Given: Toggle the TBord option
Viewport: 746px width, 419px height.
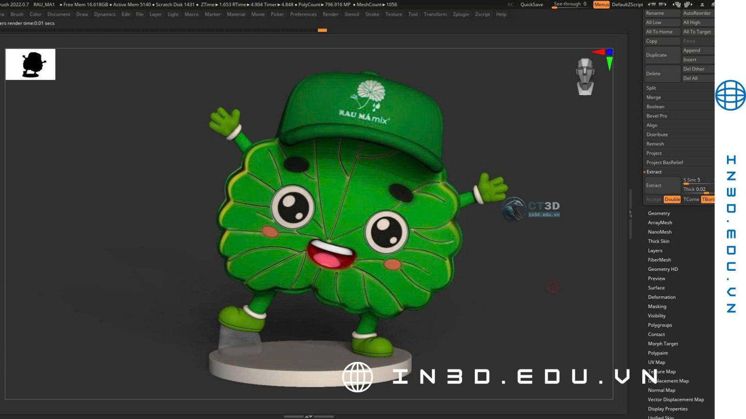Looking at the screenshot, I should pos(708,200).
